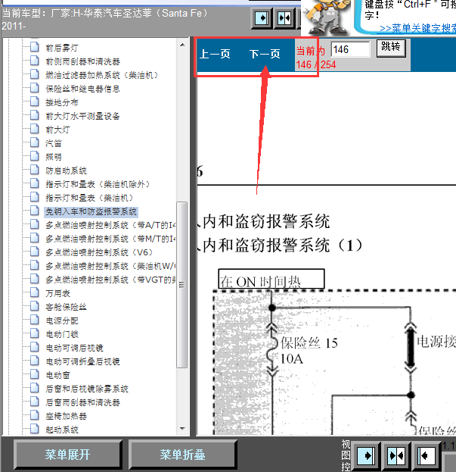Click the document icon beside 照明
This screenshot has height=472, width=456.
[35, 156]
